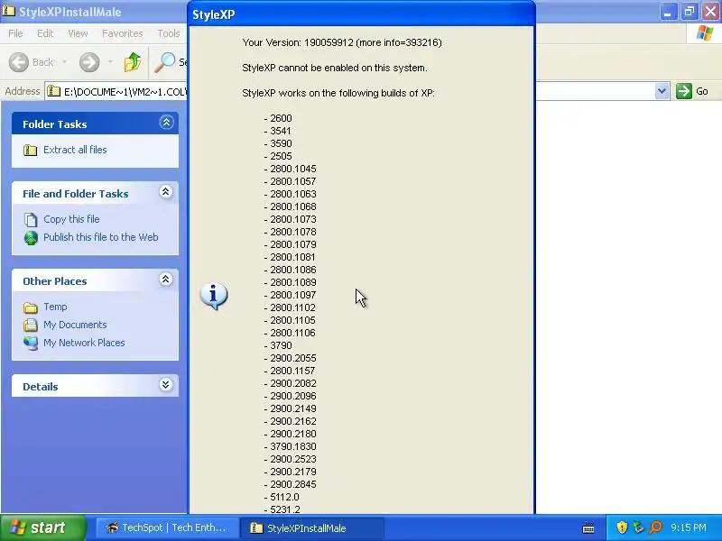Click the build entry '- 2900.2055'
This screenshot has width=722, height=541.
pyautogui.click(x=290, y=358)
